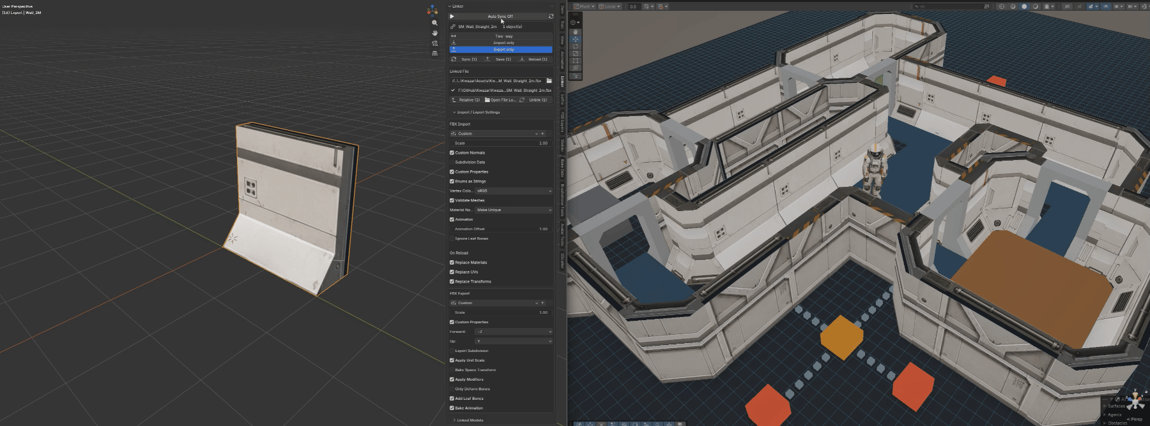Open the Vertex Color sRGB dropdown

[x=514, y=191]
